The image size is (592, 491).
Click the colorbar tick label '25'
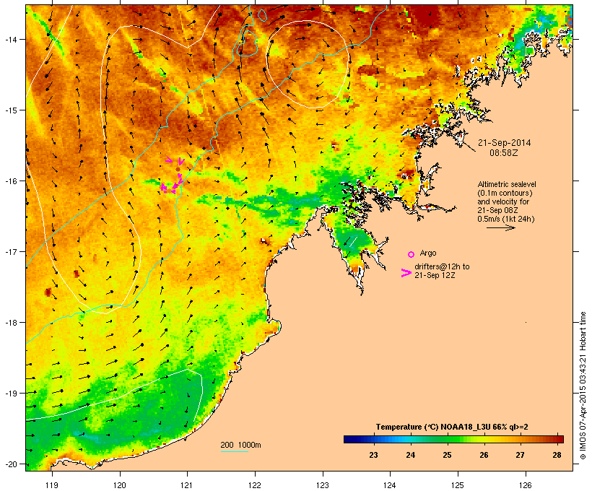447,455
